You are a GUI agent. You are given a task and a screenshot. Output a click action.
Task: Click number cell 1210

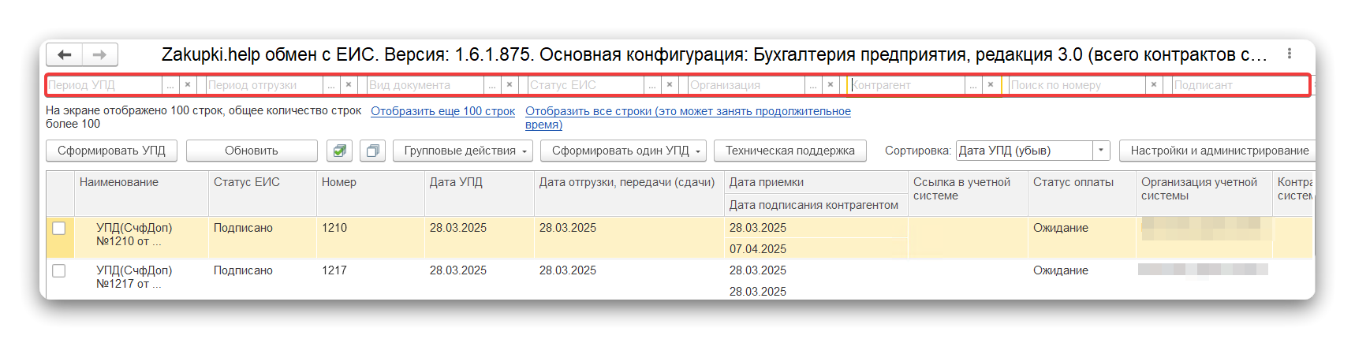pos(371,237)
